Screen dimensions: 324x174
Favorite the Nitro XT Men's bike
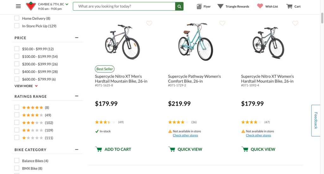(x=149, y=23)
